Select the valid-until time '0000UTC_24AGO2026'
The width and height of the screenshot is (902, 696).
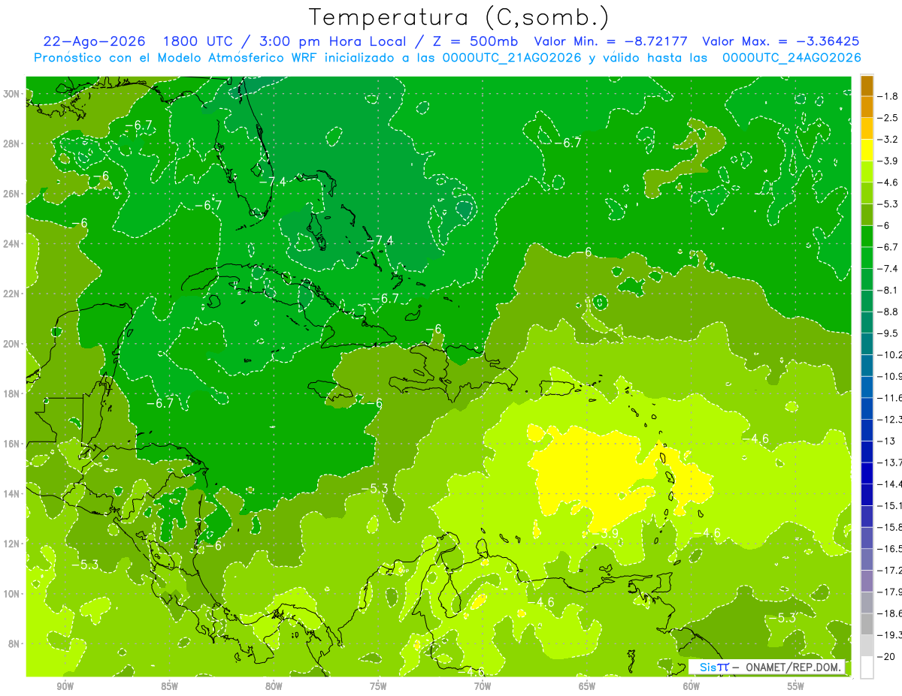[792, 58]
